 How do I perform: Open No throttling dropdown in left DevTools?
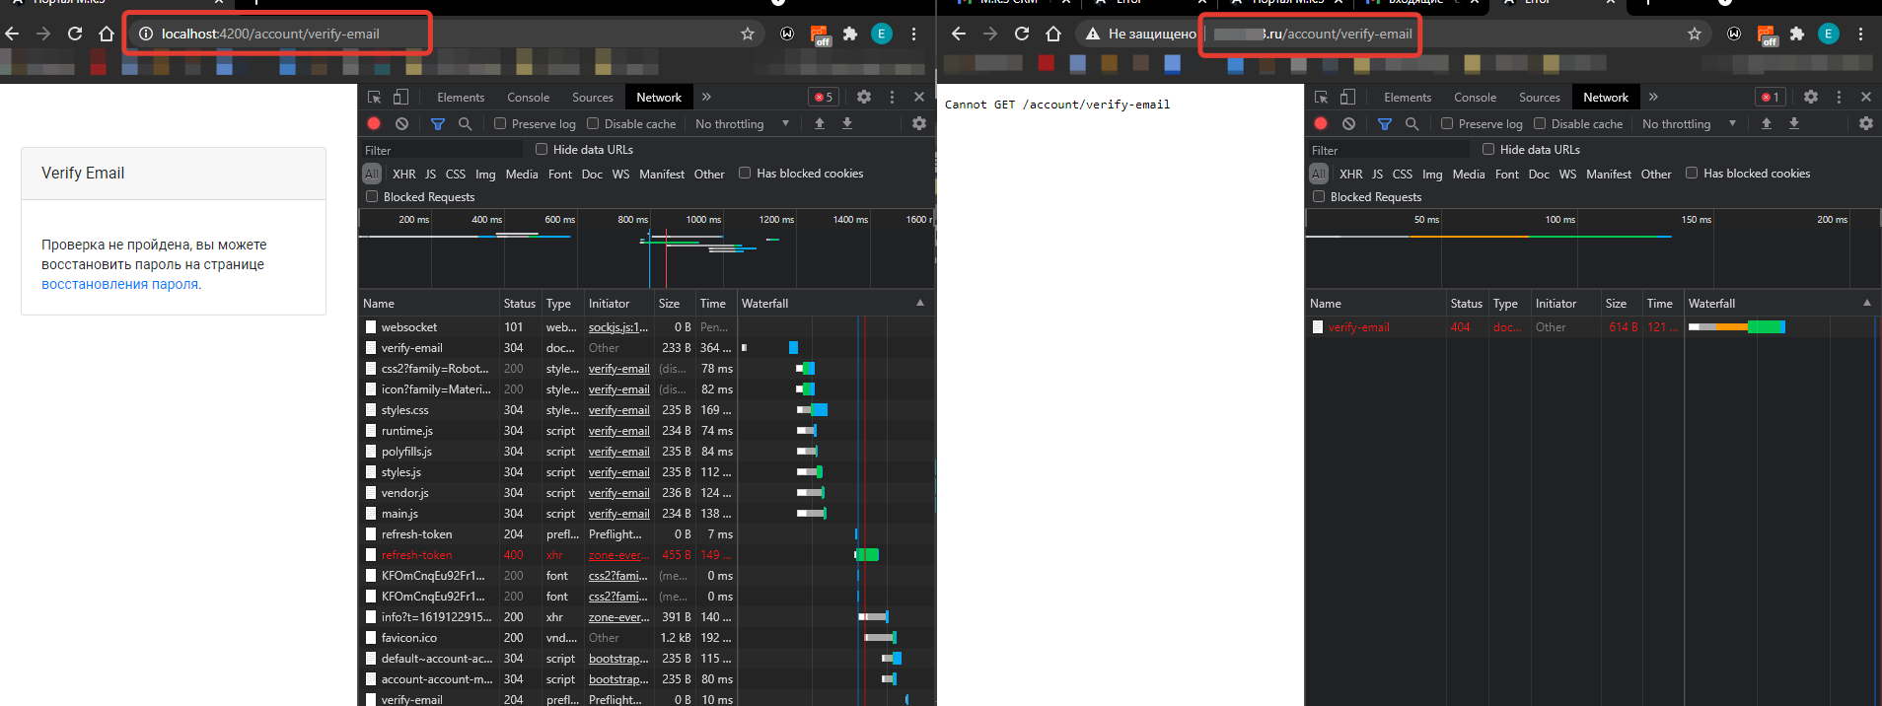click(742, 123)
